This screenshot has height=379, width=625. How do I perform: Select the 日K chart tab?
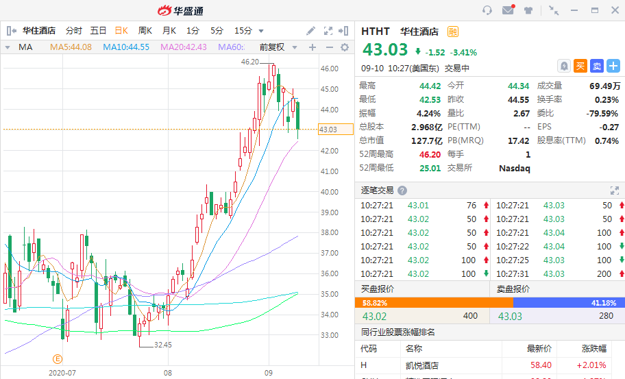tap(121, 31)
